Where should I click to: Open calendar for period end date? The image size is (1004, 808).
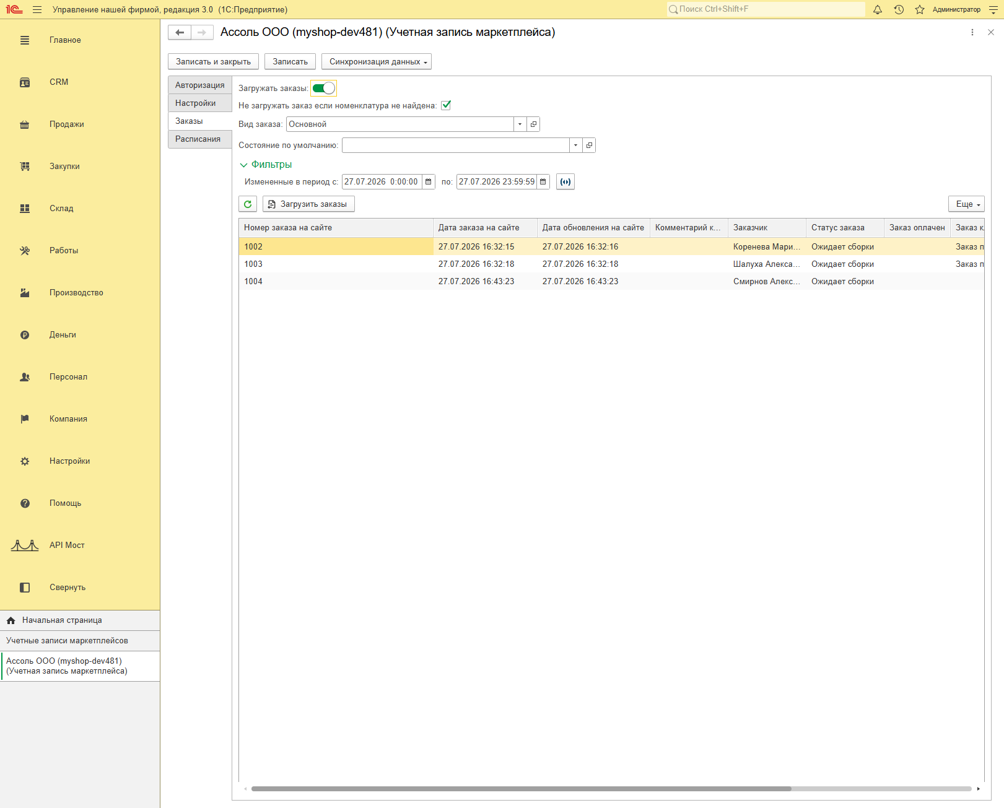pos(543,181)
